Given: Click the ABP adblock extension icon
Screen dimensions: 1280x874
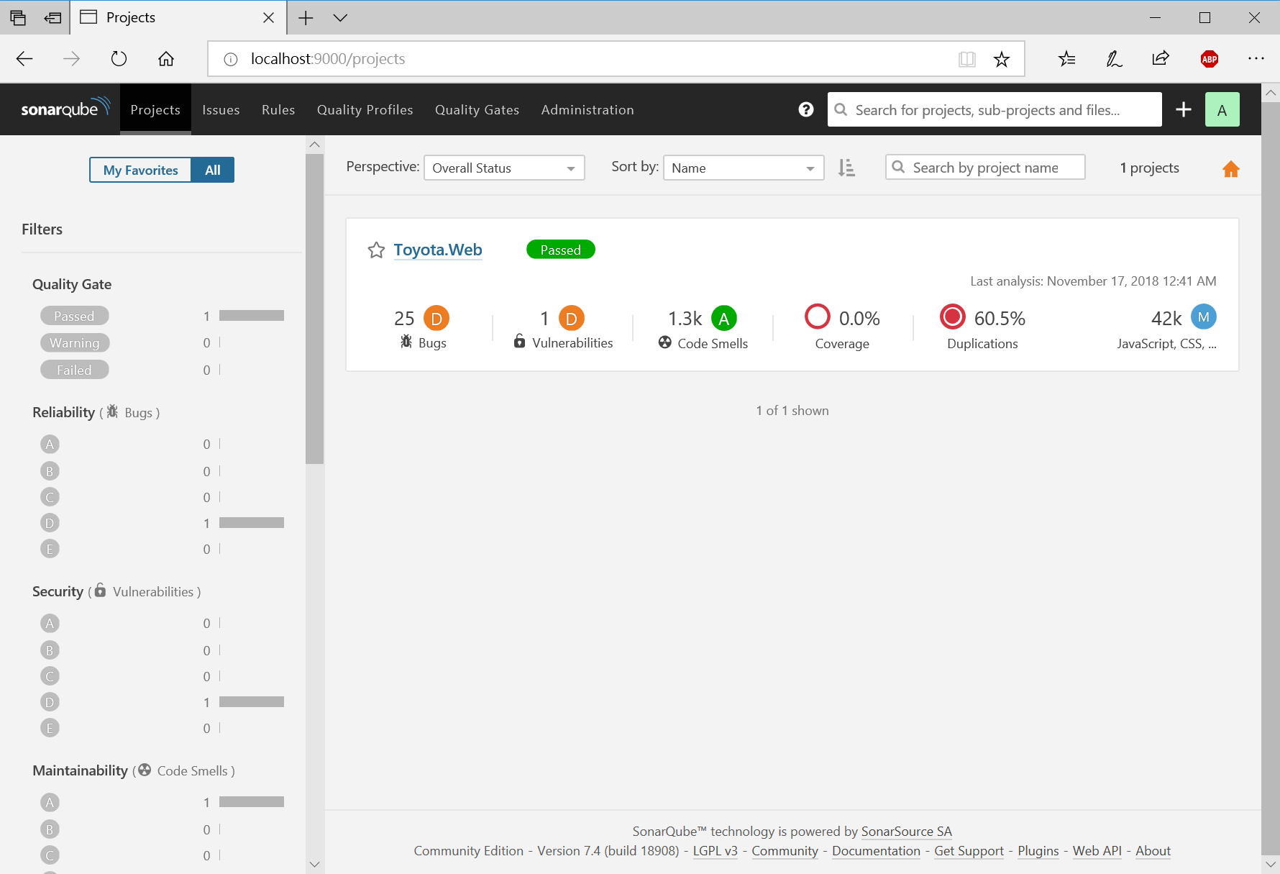Looking at the screenshot, I should point(1210,59).
